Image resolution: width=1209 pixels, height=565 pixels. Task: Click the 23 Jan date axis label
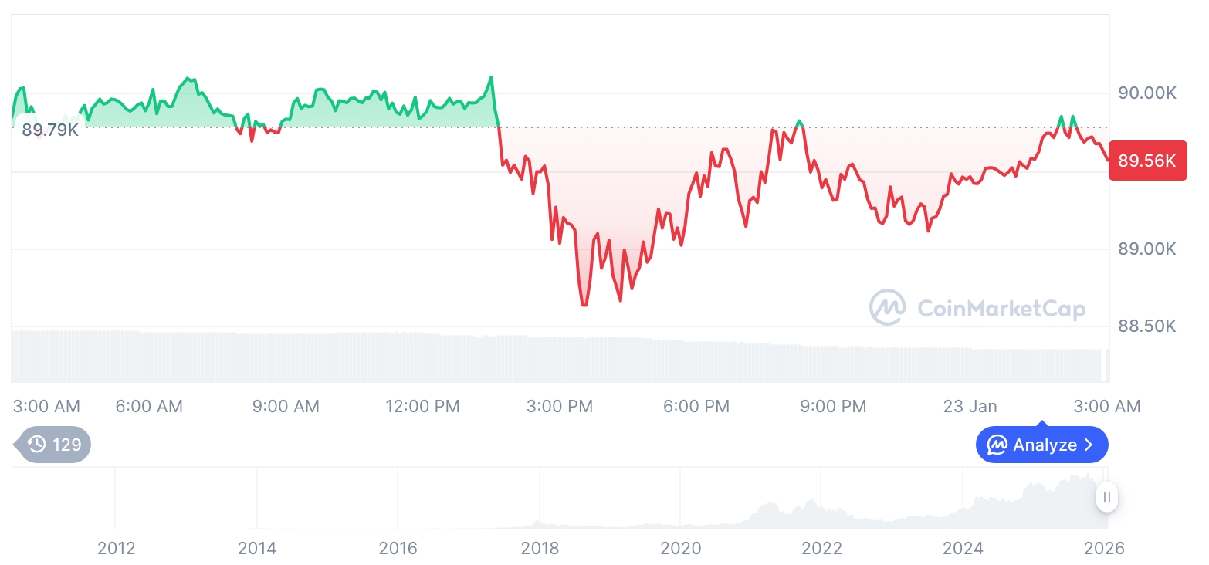click(x=970, y=406)
